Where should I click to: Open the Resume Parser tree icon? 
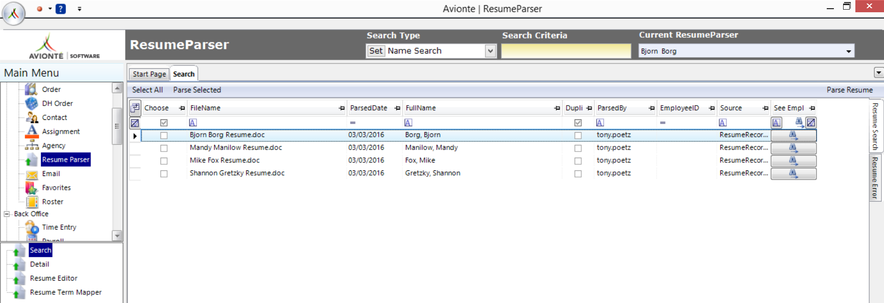(31, 160)
